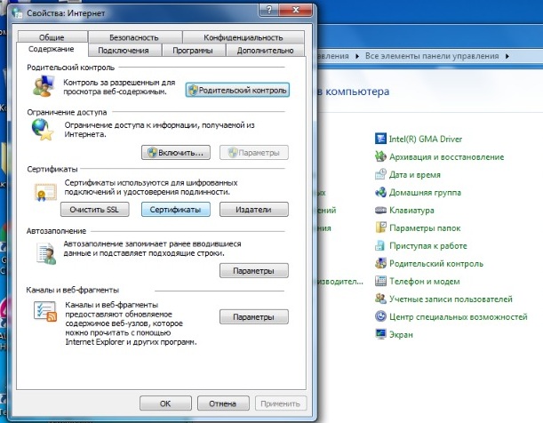Click the Издатели button
The width and height of the screenshot is (543, 423).
(252, 210)
